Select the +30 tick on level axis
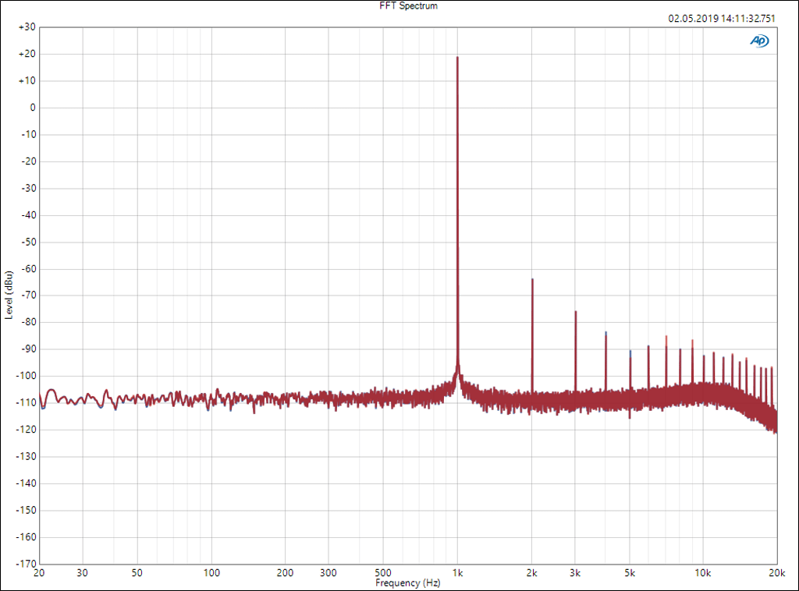 click(27, 27)
